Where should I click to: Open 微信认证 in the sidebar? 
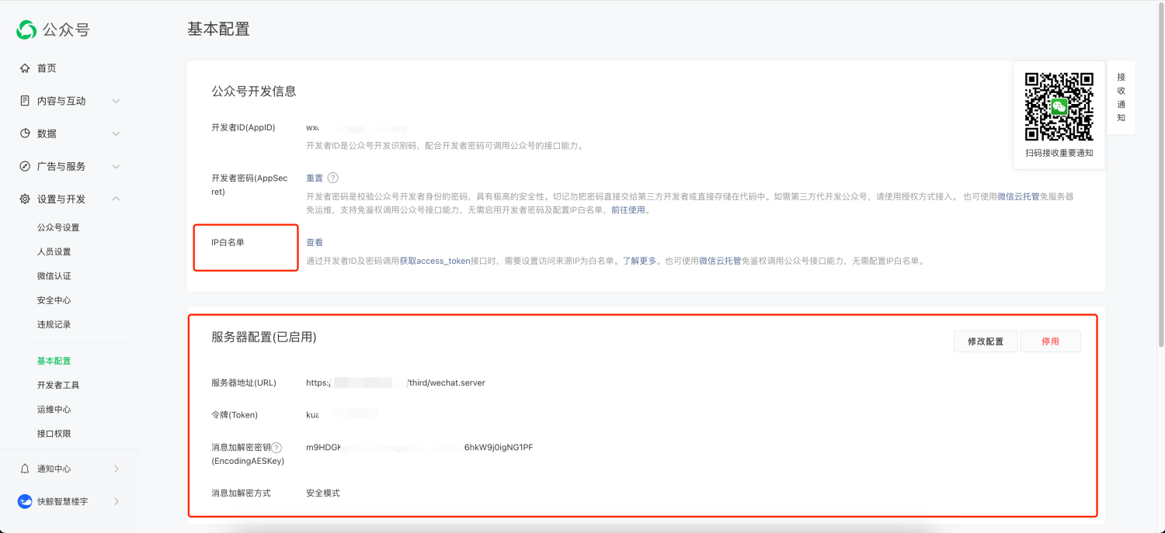point(54,275)
